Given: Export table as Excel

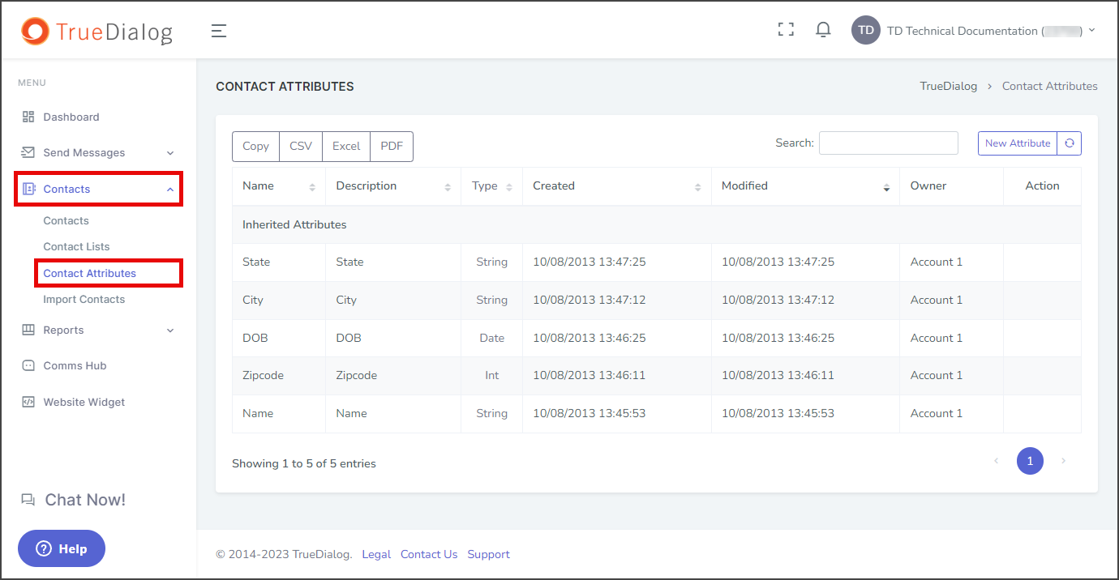Looking at the screenshot, I should point(346,147).
